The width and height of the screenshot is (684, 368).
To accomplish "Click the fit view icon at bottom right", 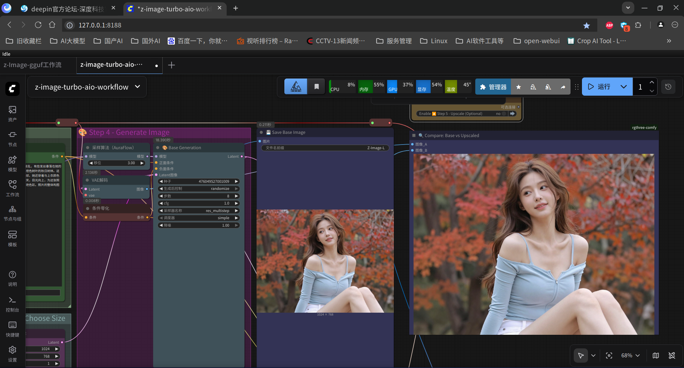I will pyautogui.click(x=609, y=356).
